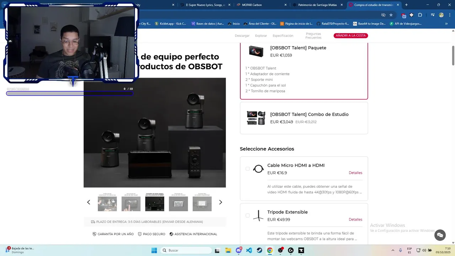The image size is (455, 256).
Task: Select the second gallery thumbnail
Action: [131, 202]
